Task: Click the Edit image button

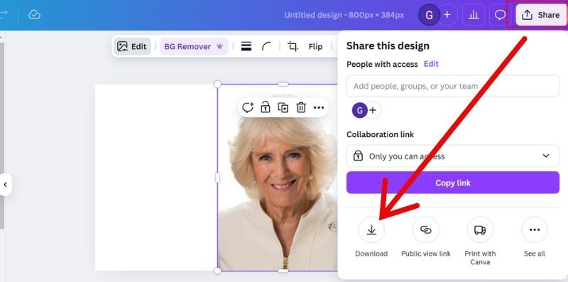Action: [132, 46]
